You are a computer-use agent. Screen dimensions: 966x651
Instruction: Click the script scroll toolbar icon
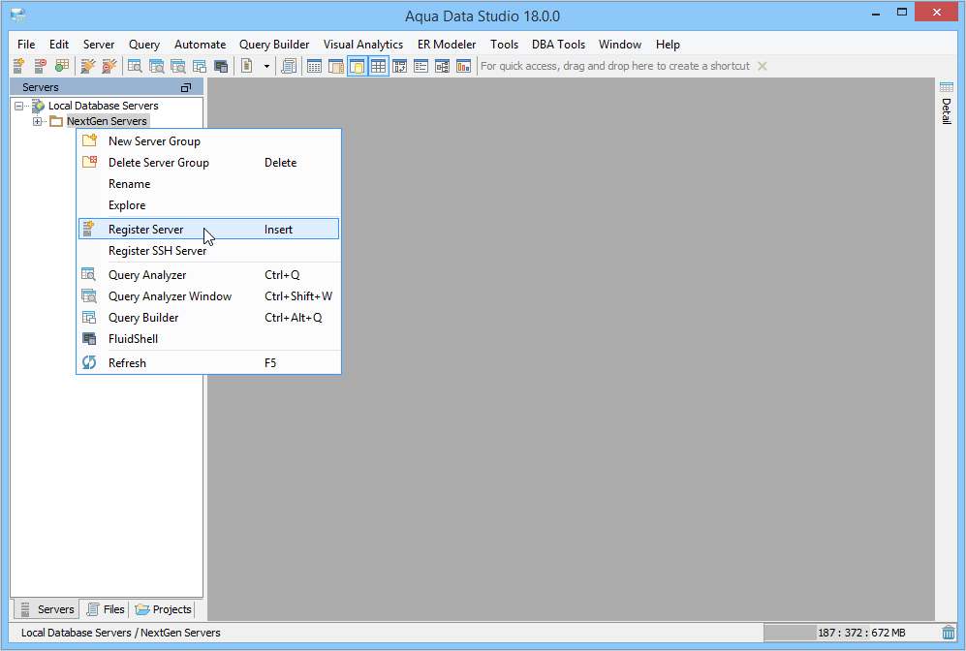click(x=289, y=66)
